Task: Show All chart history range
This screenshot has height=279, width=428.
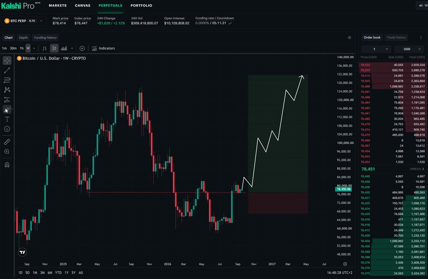Action: point(81,272)
